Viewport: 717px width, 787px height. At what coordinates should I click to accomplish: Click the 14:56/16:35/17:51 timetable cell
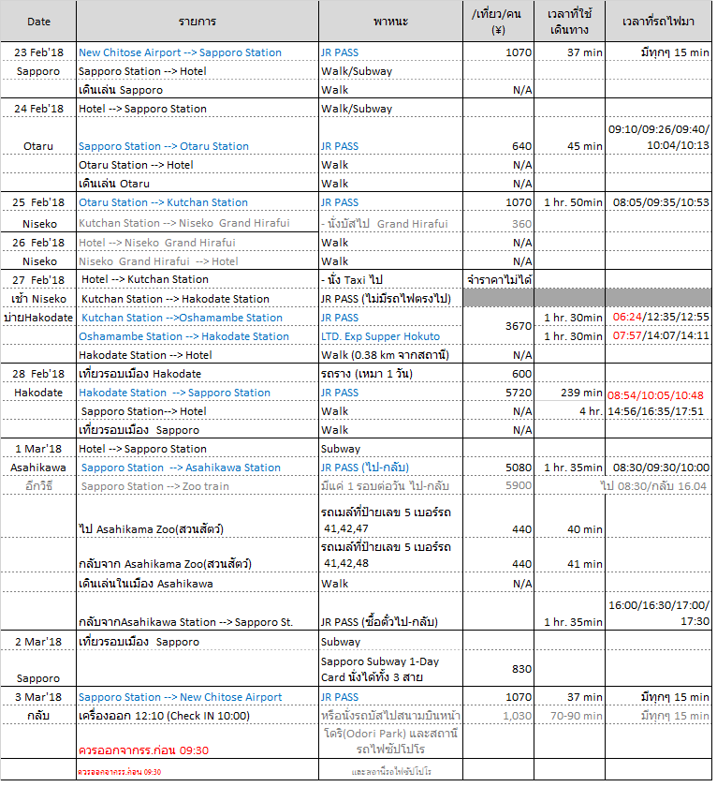click(658, 411)
